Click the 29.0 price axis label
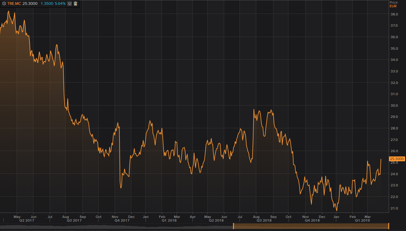The image size is (406, 231). click(x=394, y=117)
